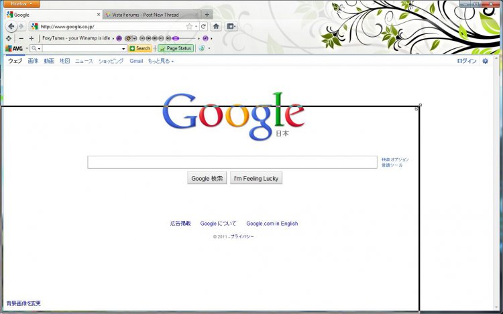Click the FoxyTunes move/position cross icon

[x=9, y=38]
